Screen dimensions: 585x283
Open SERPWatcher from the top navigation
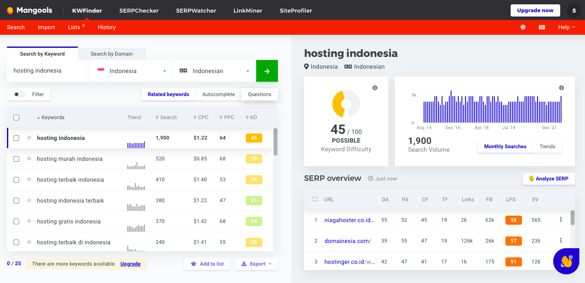pyautogui.click(x=196, y=10)
